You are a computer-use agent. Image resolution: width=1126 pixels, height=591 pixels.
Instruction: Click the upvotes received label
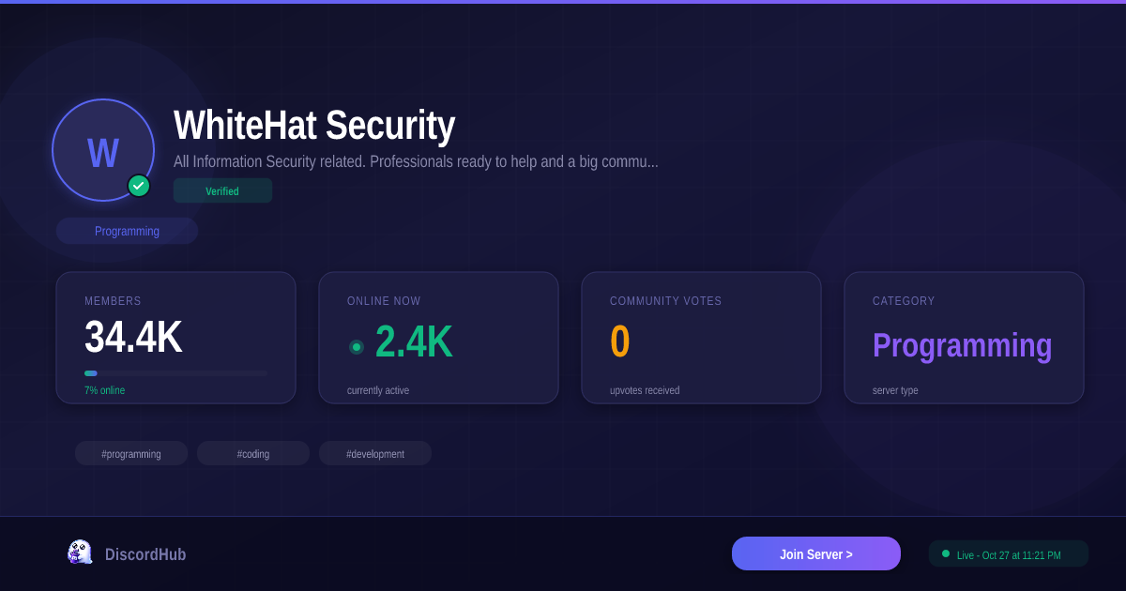click(x=645, y=390)
